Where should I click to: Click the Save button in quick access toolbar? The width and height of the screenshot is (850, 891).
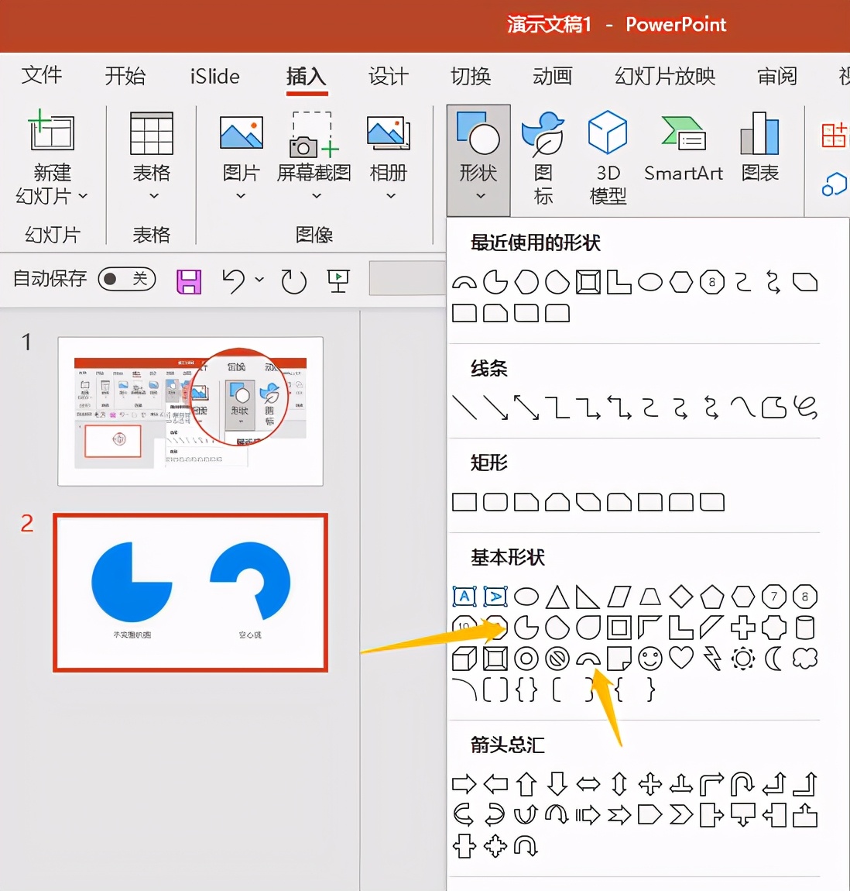pos(188,280)
